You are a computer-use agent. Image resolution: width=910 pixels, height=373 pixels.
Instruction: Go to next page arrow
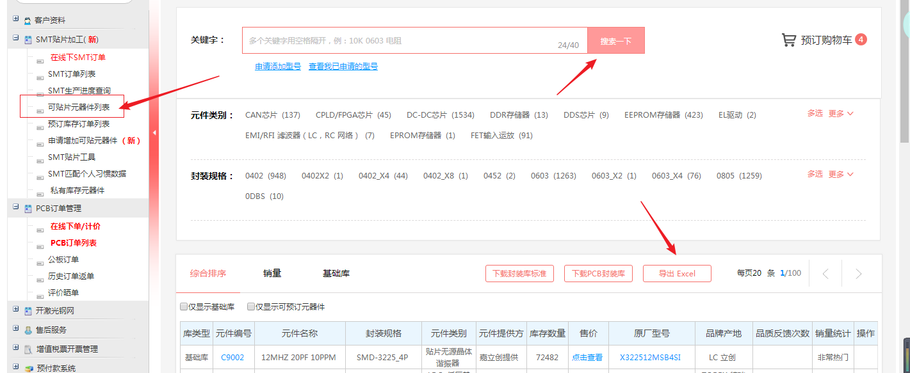(859, 274)
